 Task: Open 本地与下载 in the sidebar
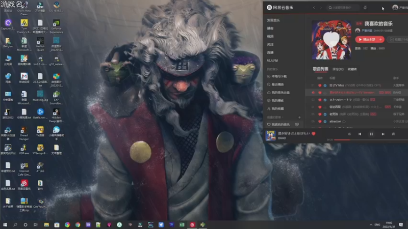(277, 76)
